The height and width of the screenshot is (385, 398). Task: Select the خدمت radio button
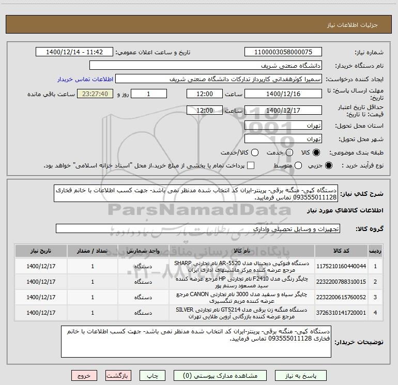pyautogui.click(x=289, y=152)
